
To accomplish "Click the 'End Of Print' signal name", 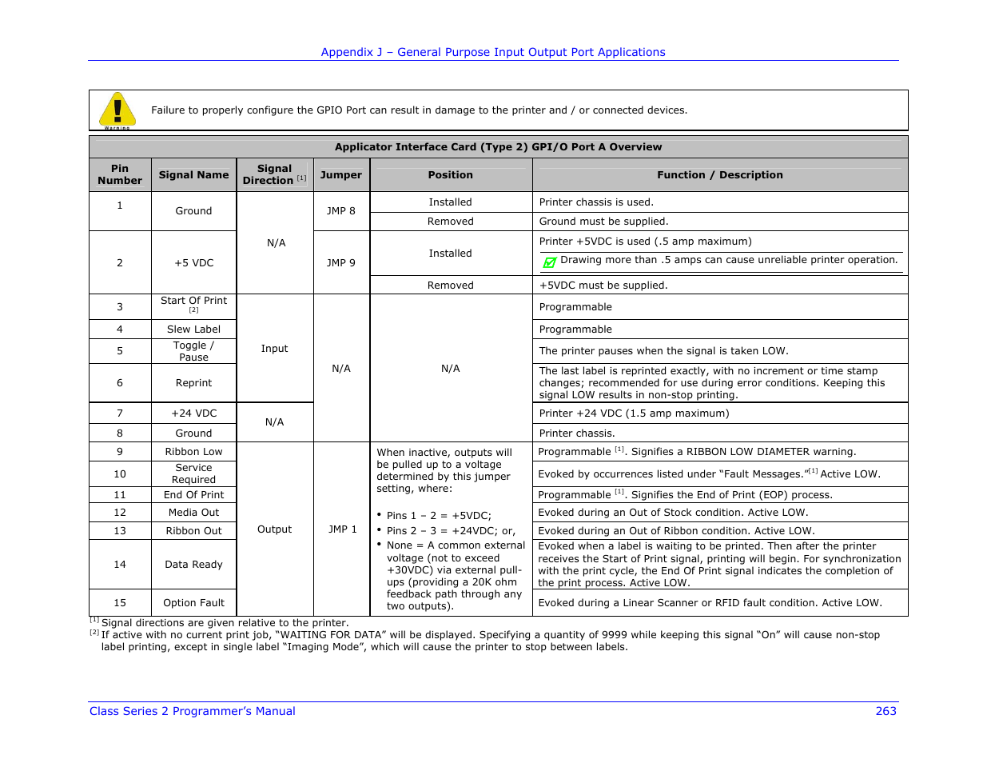I will [194, 495].
